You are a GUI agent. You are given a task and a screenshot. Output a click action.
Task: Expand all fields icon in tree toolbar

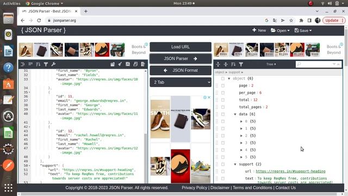(218, 64)
